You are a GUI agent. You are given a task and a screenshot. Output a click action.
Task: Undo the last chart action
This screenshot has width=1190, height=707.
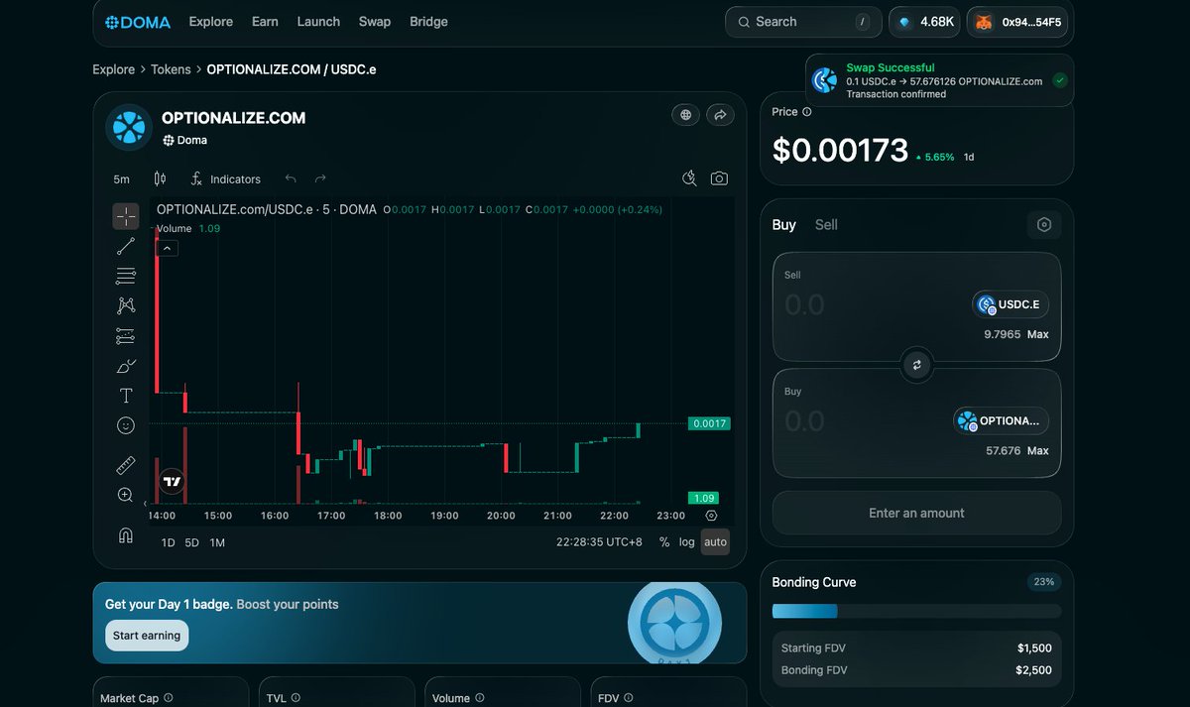291,178
